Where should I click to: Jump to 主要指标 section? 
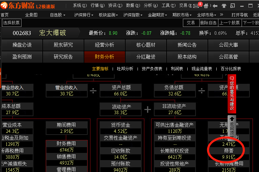point(100,69)
